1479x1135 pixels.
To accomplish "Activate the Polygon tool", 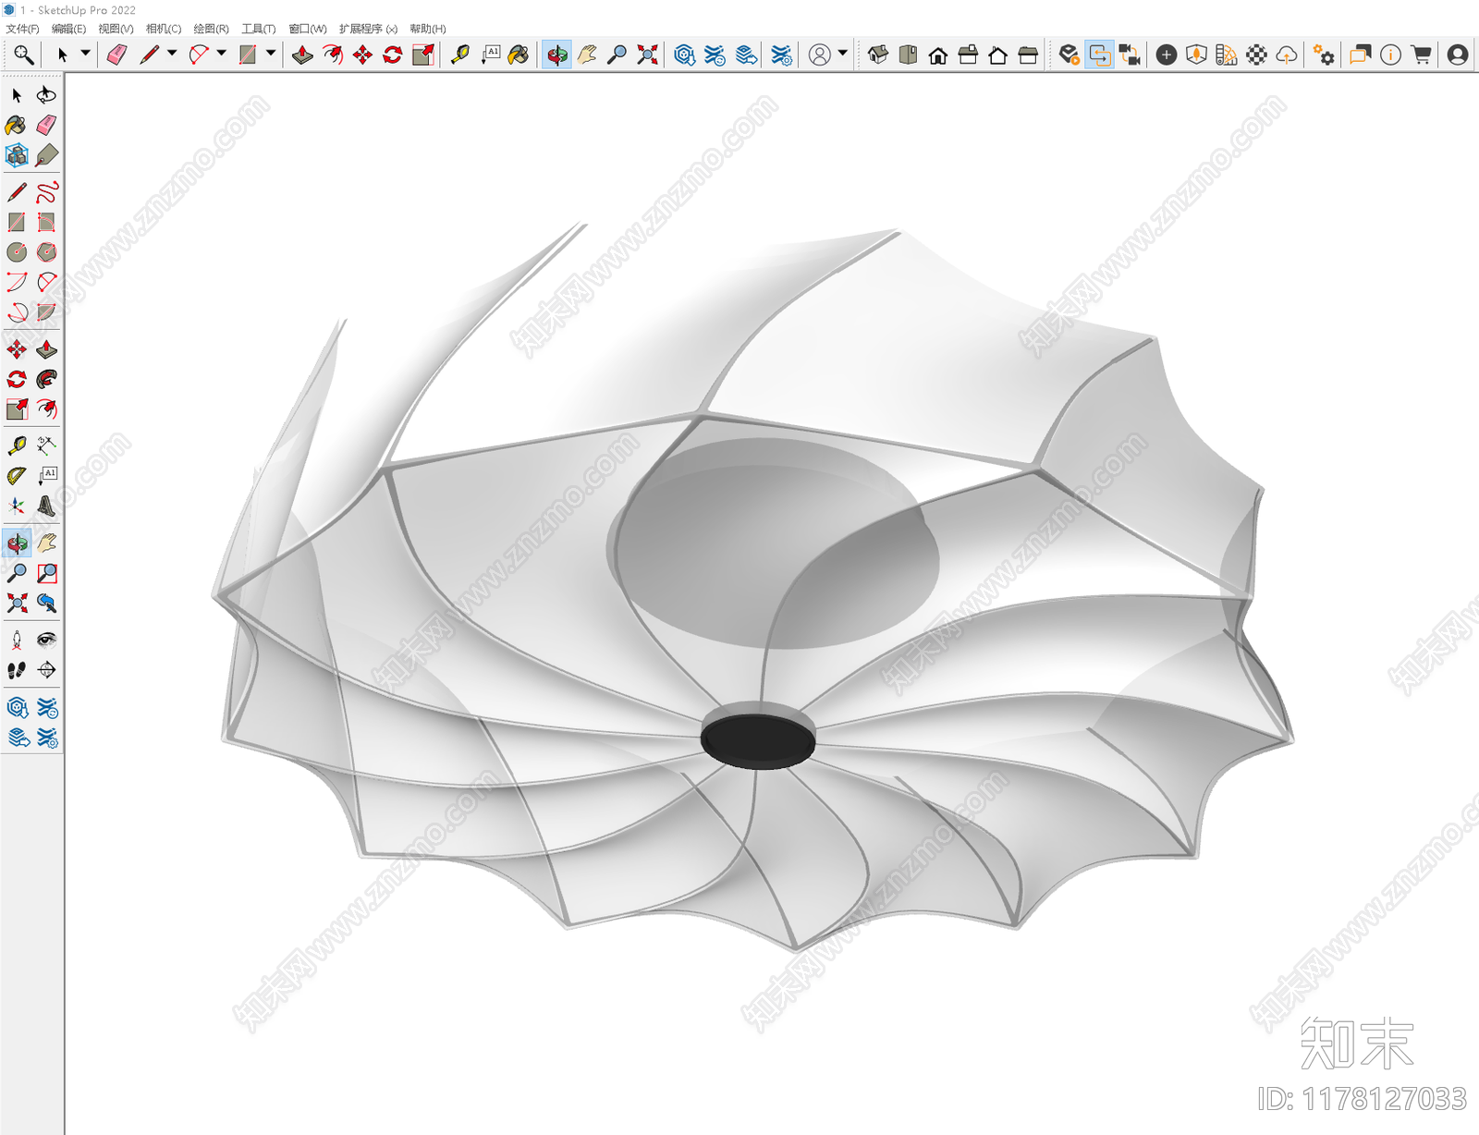I will pos(46,251).
